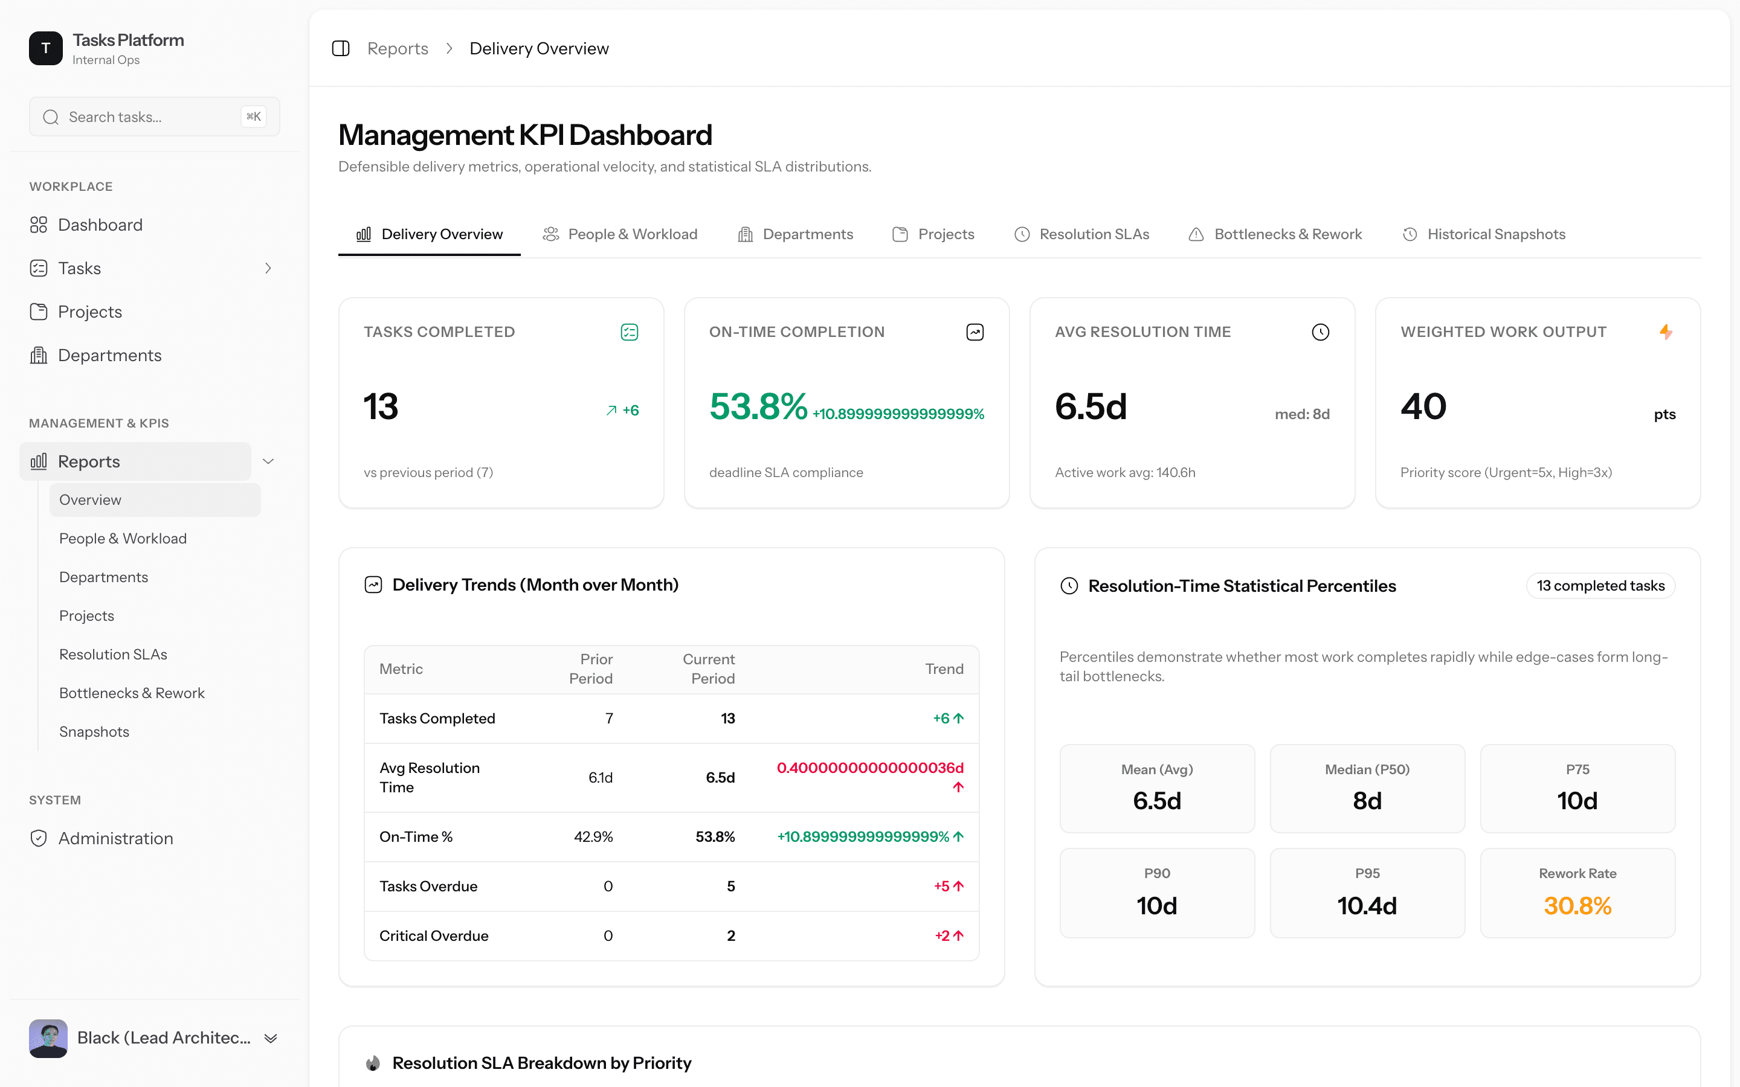This screenshot has width=1740, height=1087.
Task: Click the Bottlenecks & Rework warning triangle icon
Action: [x=1196, y=234]
